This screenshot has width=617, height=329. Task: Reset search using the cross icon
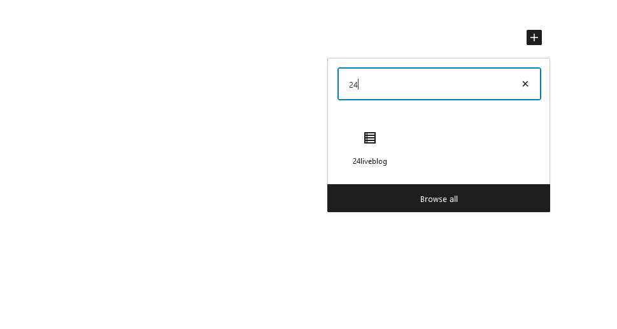(525, 84)
